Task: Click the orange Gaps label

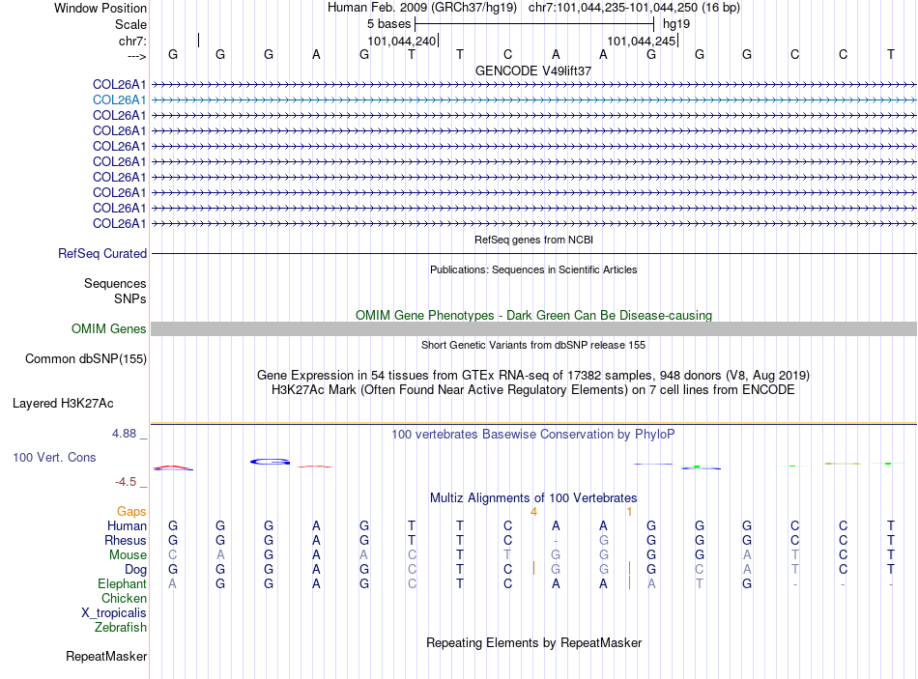Action: [131, 512]
